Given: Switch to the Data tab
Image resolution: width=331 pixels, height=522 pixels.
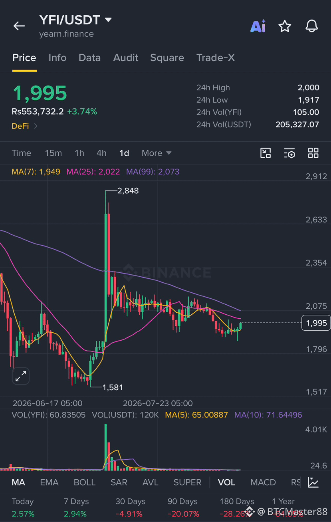Looking at the screenshot, I should pyautogui.click(x=89, y=58).
